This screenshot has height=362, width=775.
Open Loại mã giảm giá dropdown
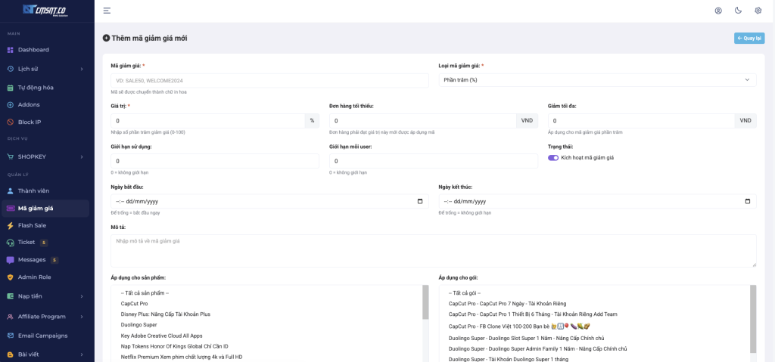[x=596, y=80]
